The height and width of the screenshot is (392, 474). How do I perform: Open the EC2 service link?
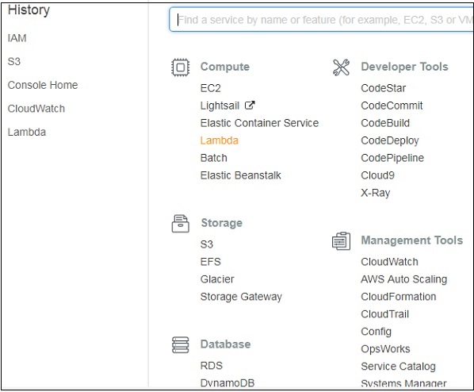coord(210,88)
